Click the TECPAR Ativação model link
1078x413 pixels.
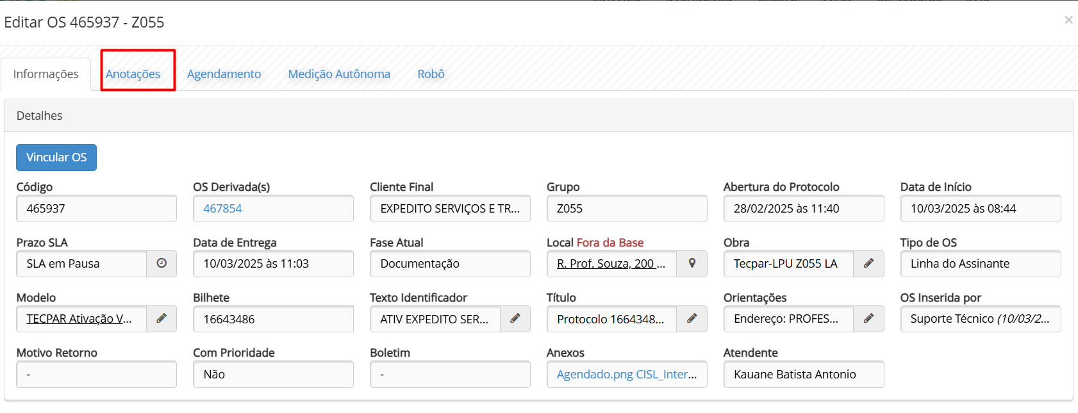click(x=79, y=318)
